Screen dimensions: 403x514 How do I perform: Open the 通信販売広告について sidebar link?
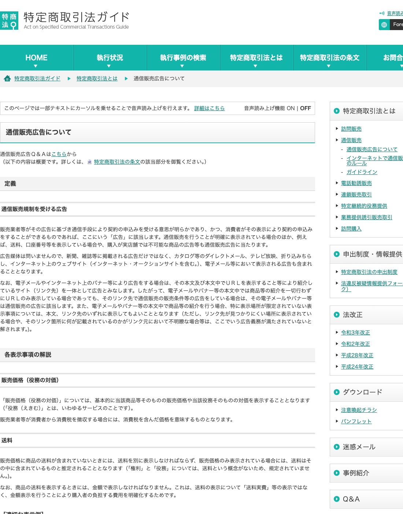click(372, 149)
